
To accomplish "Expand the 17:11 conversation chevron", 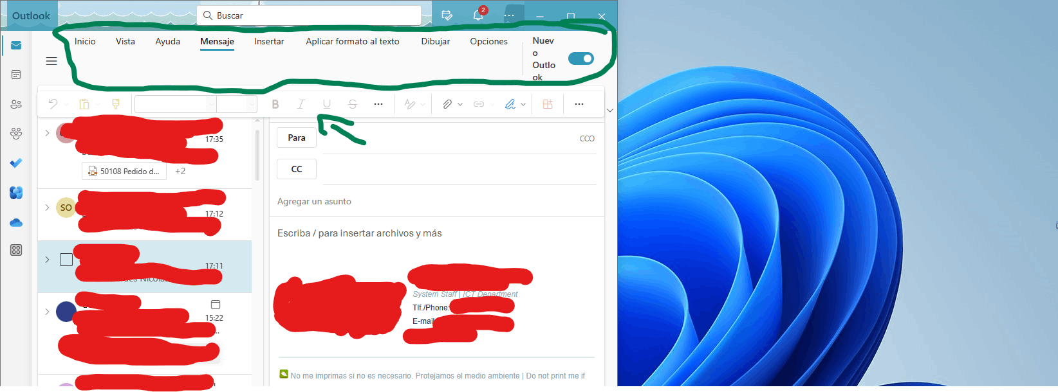I will (x=47, y=260).
